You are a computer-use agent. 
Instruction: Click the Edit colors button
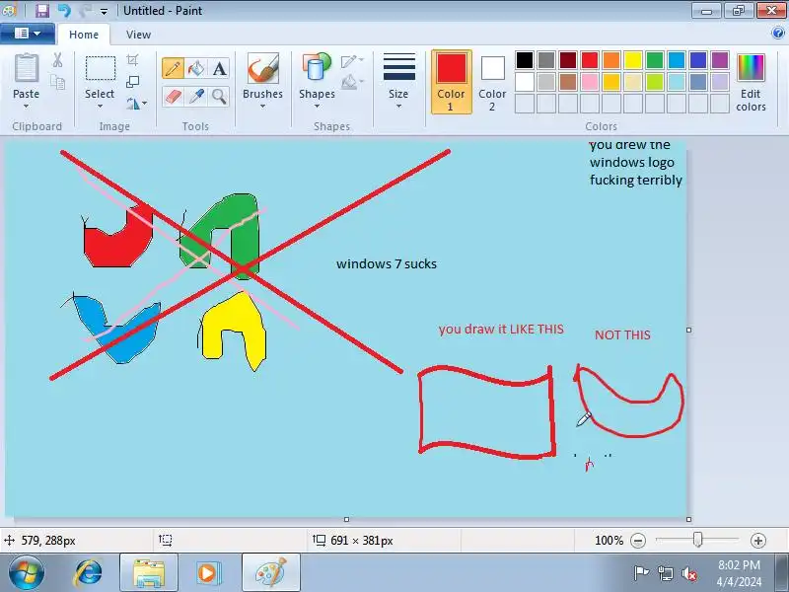tap(751, 82)
